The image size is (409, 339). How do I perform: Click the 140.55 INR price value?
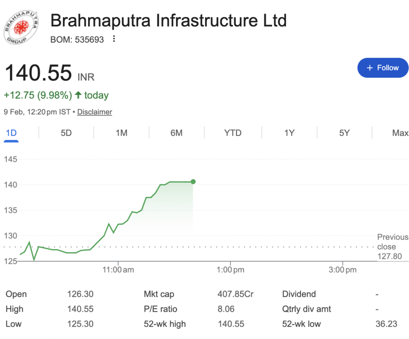point(38,74)
